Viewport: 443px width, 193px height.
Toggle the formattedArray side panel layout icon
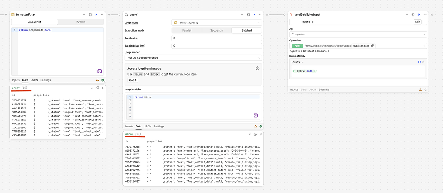(x=90, y=14)
